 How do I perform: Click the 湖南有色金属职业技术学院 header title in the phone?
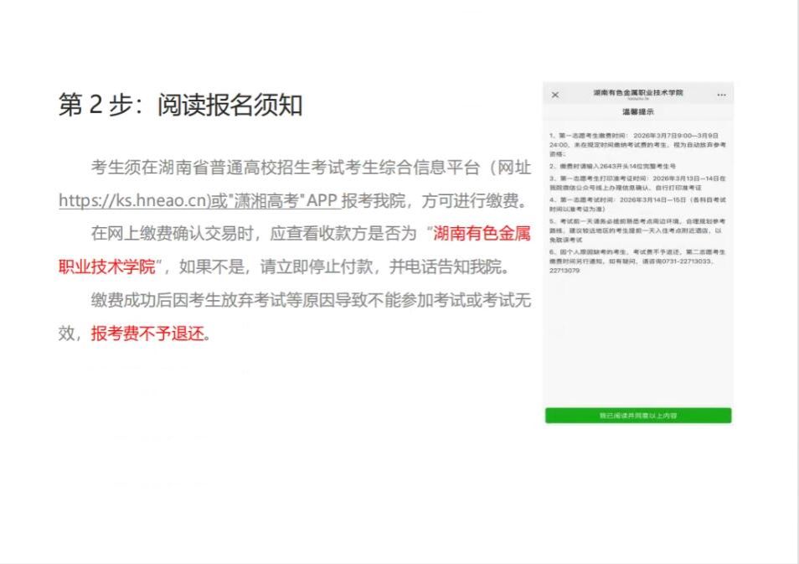pos(637,92)
